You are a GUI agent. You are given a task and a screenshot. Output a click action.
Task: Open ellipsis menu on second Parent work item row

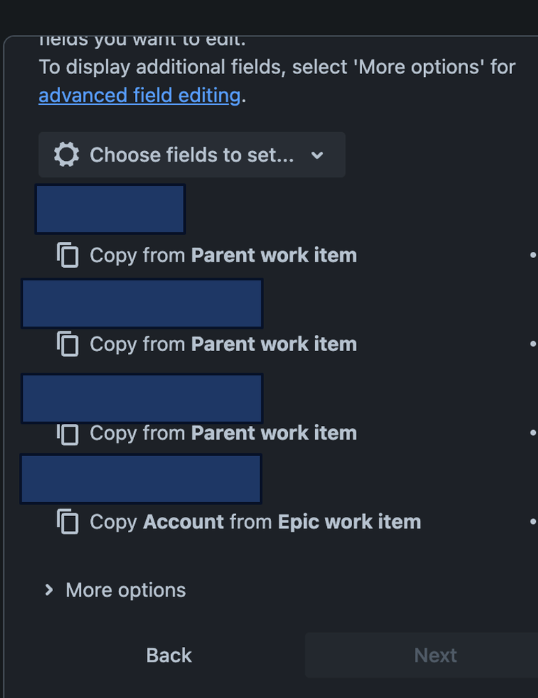[x=533, y=344]
